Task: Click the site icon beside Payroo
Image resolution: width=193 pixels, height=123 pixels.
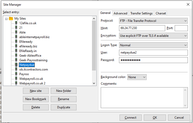Action: tap(16, 74)
